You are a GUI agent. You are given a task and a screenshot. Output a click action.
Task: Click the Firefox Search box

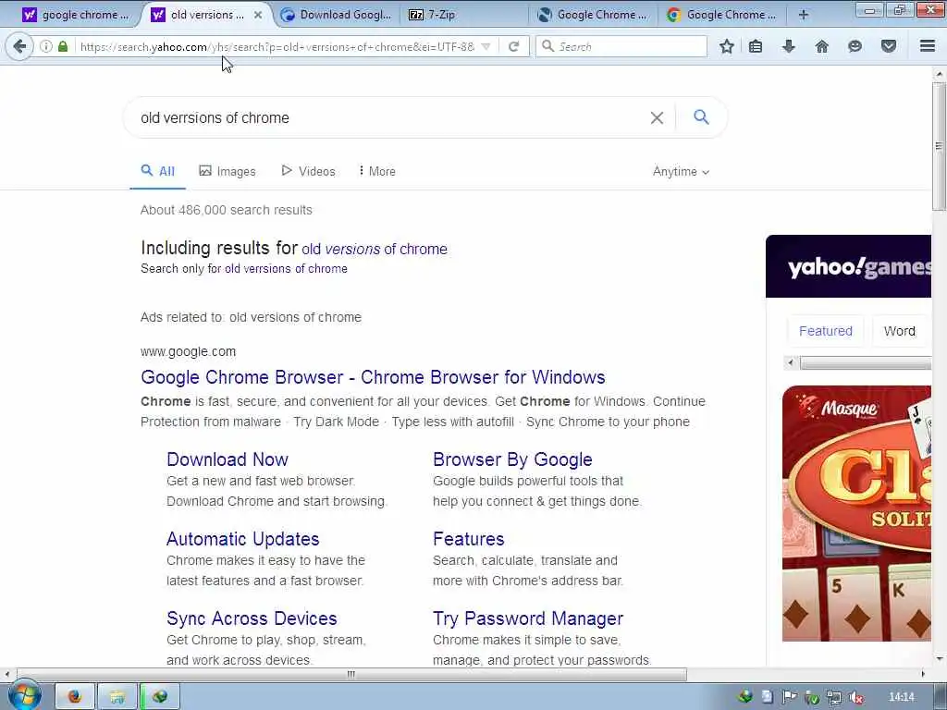(x=621, y=46)
